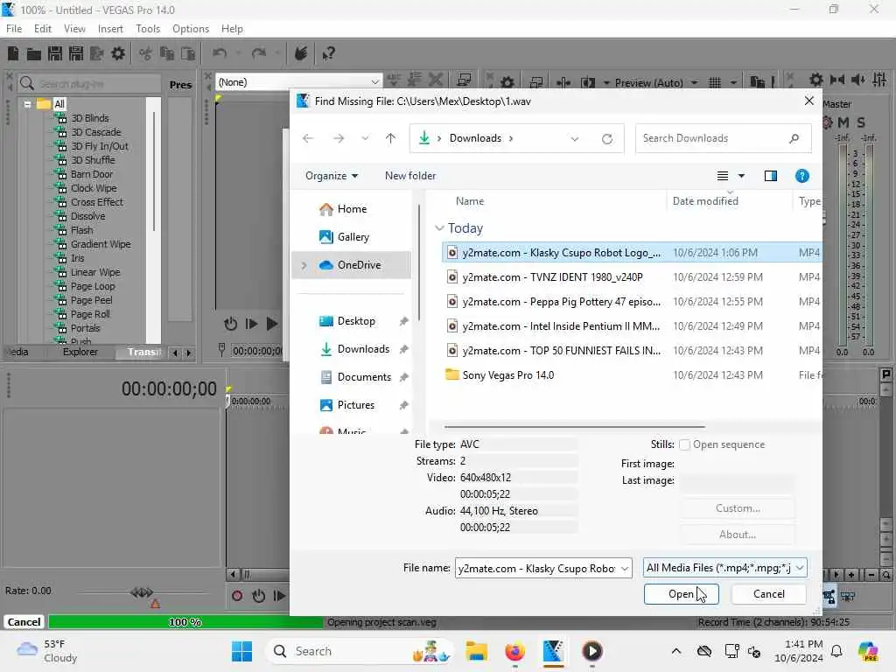Screen dimensions: 896x672
Task: Click the Open button
Action: click(x=681, y=594)
